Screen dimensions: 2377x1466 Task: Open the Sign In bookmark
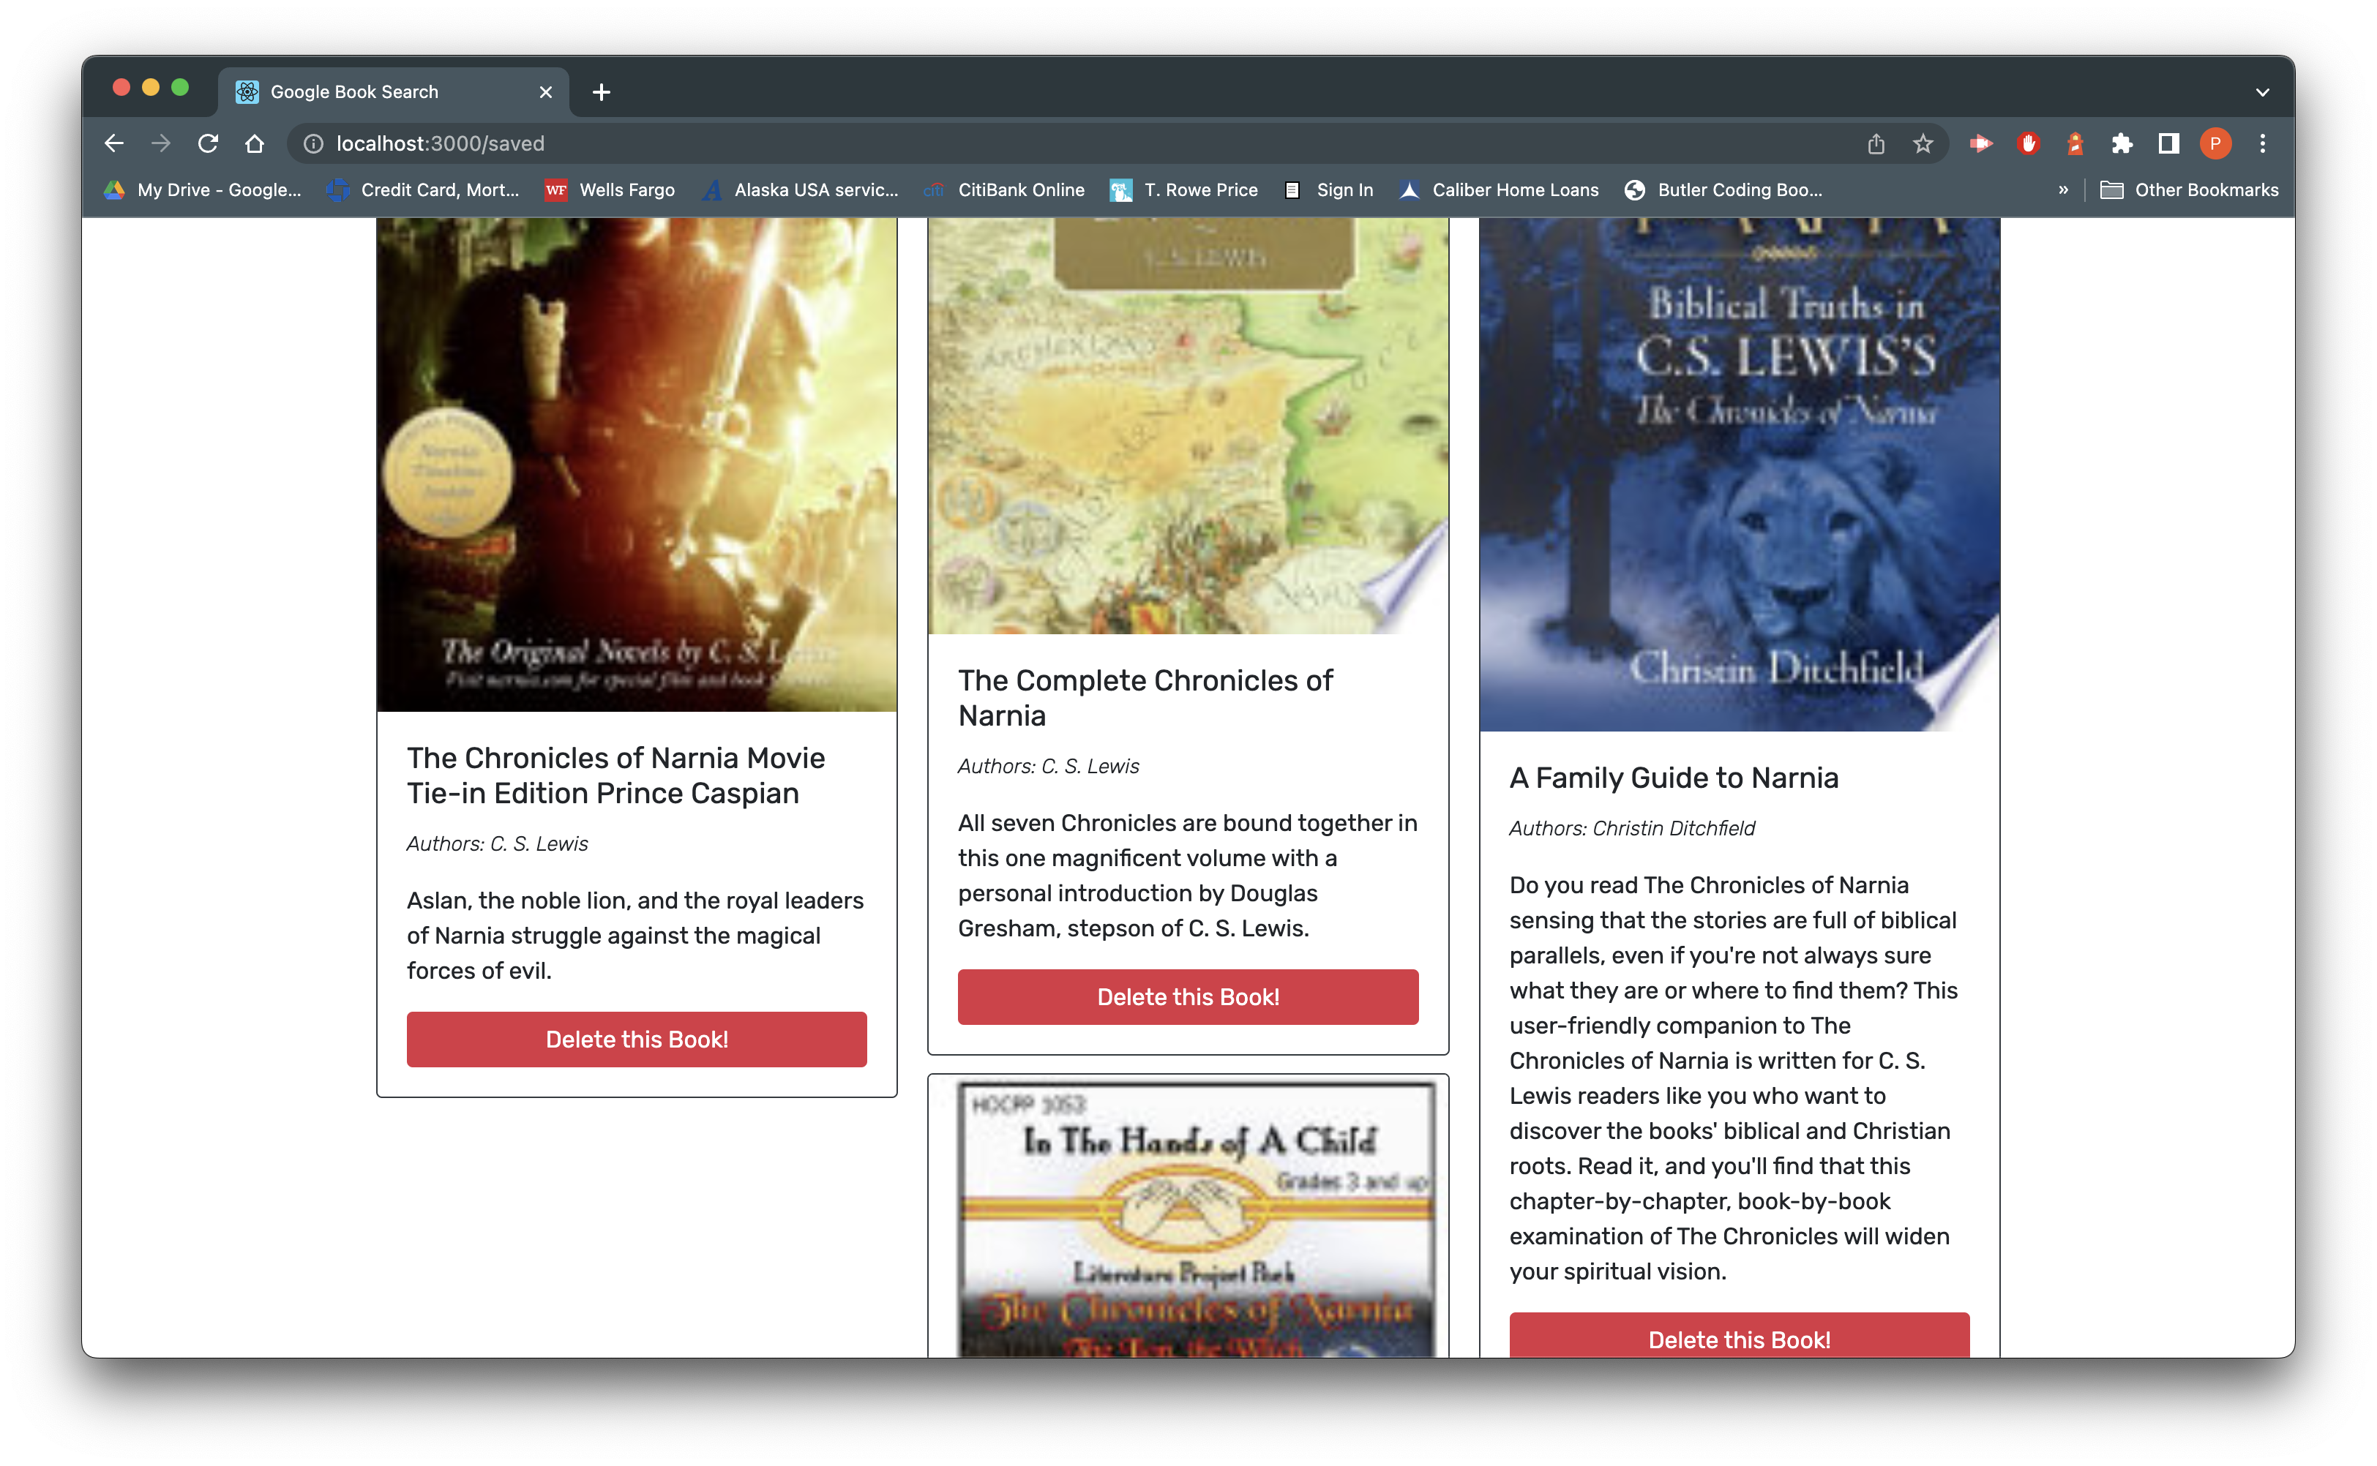(1328, 190)
